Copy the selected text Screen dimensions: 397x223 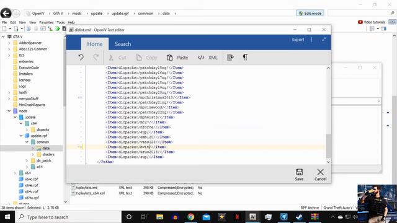click(x=146, y=58)
